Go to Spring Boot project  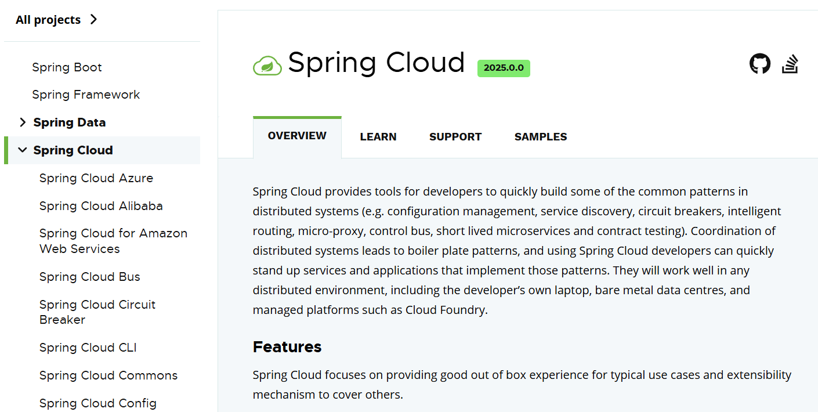pos(67,67)
